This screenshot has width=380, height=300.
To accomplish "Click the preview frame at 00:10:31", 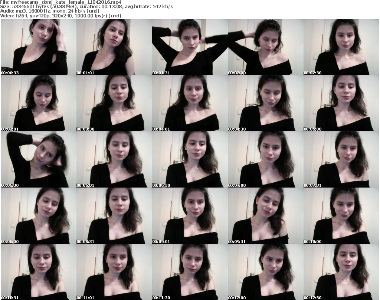I will (38, 272).
